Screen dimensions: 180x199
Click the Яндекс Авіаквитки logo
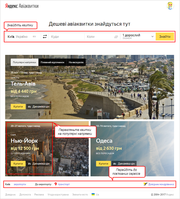click(22, 6)
